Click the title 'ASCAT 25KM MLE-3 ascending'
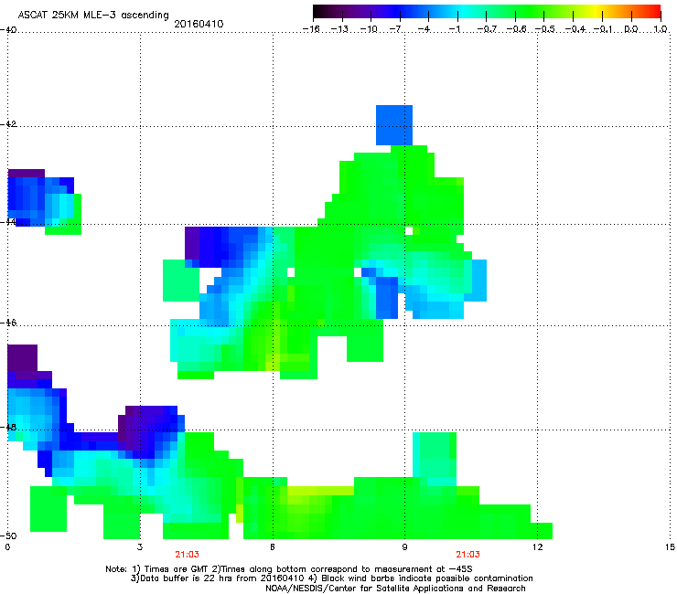The image size is (677, 594). click(x=93, y=15)
